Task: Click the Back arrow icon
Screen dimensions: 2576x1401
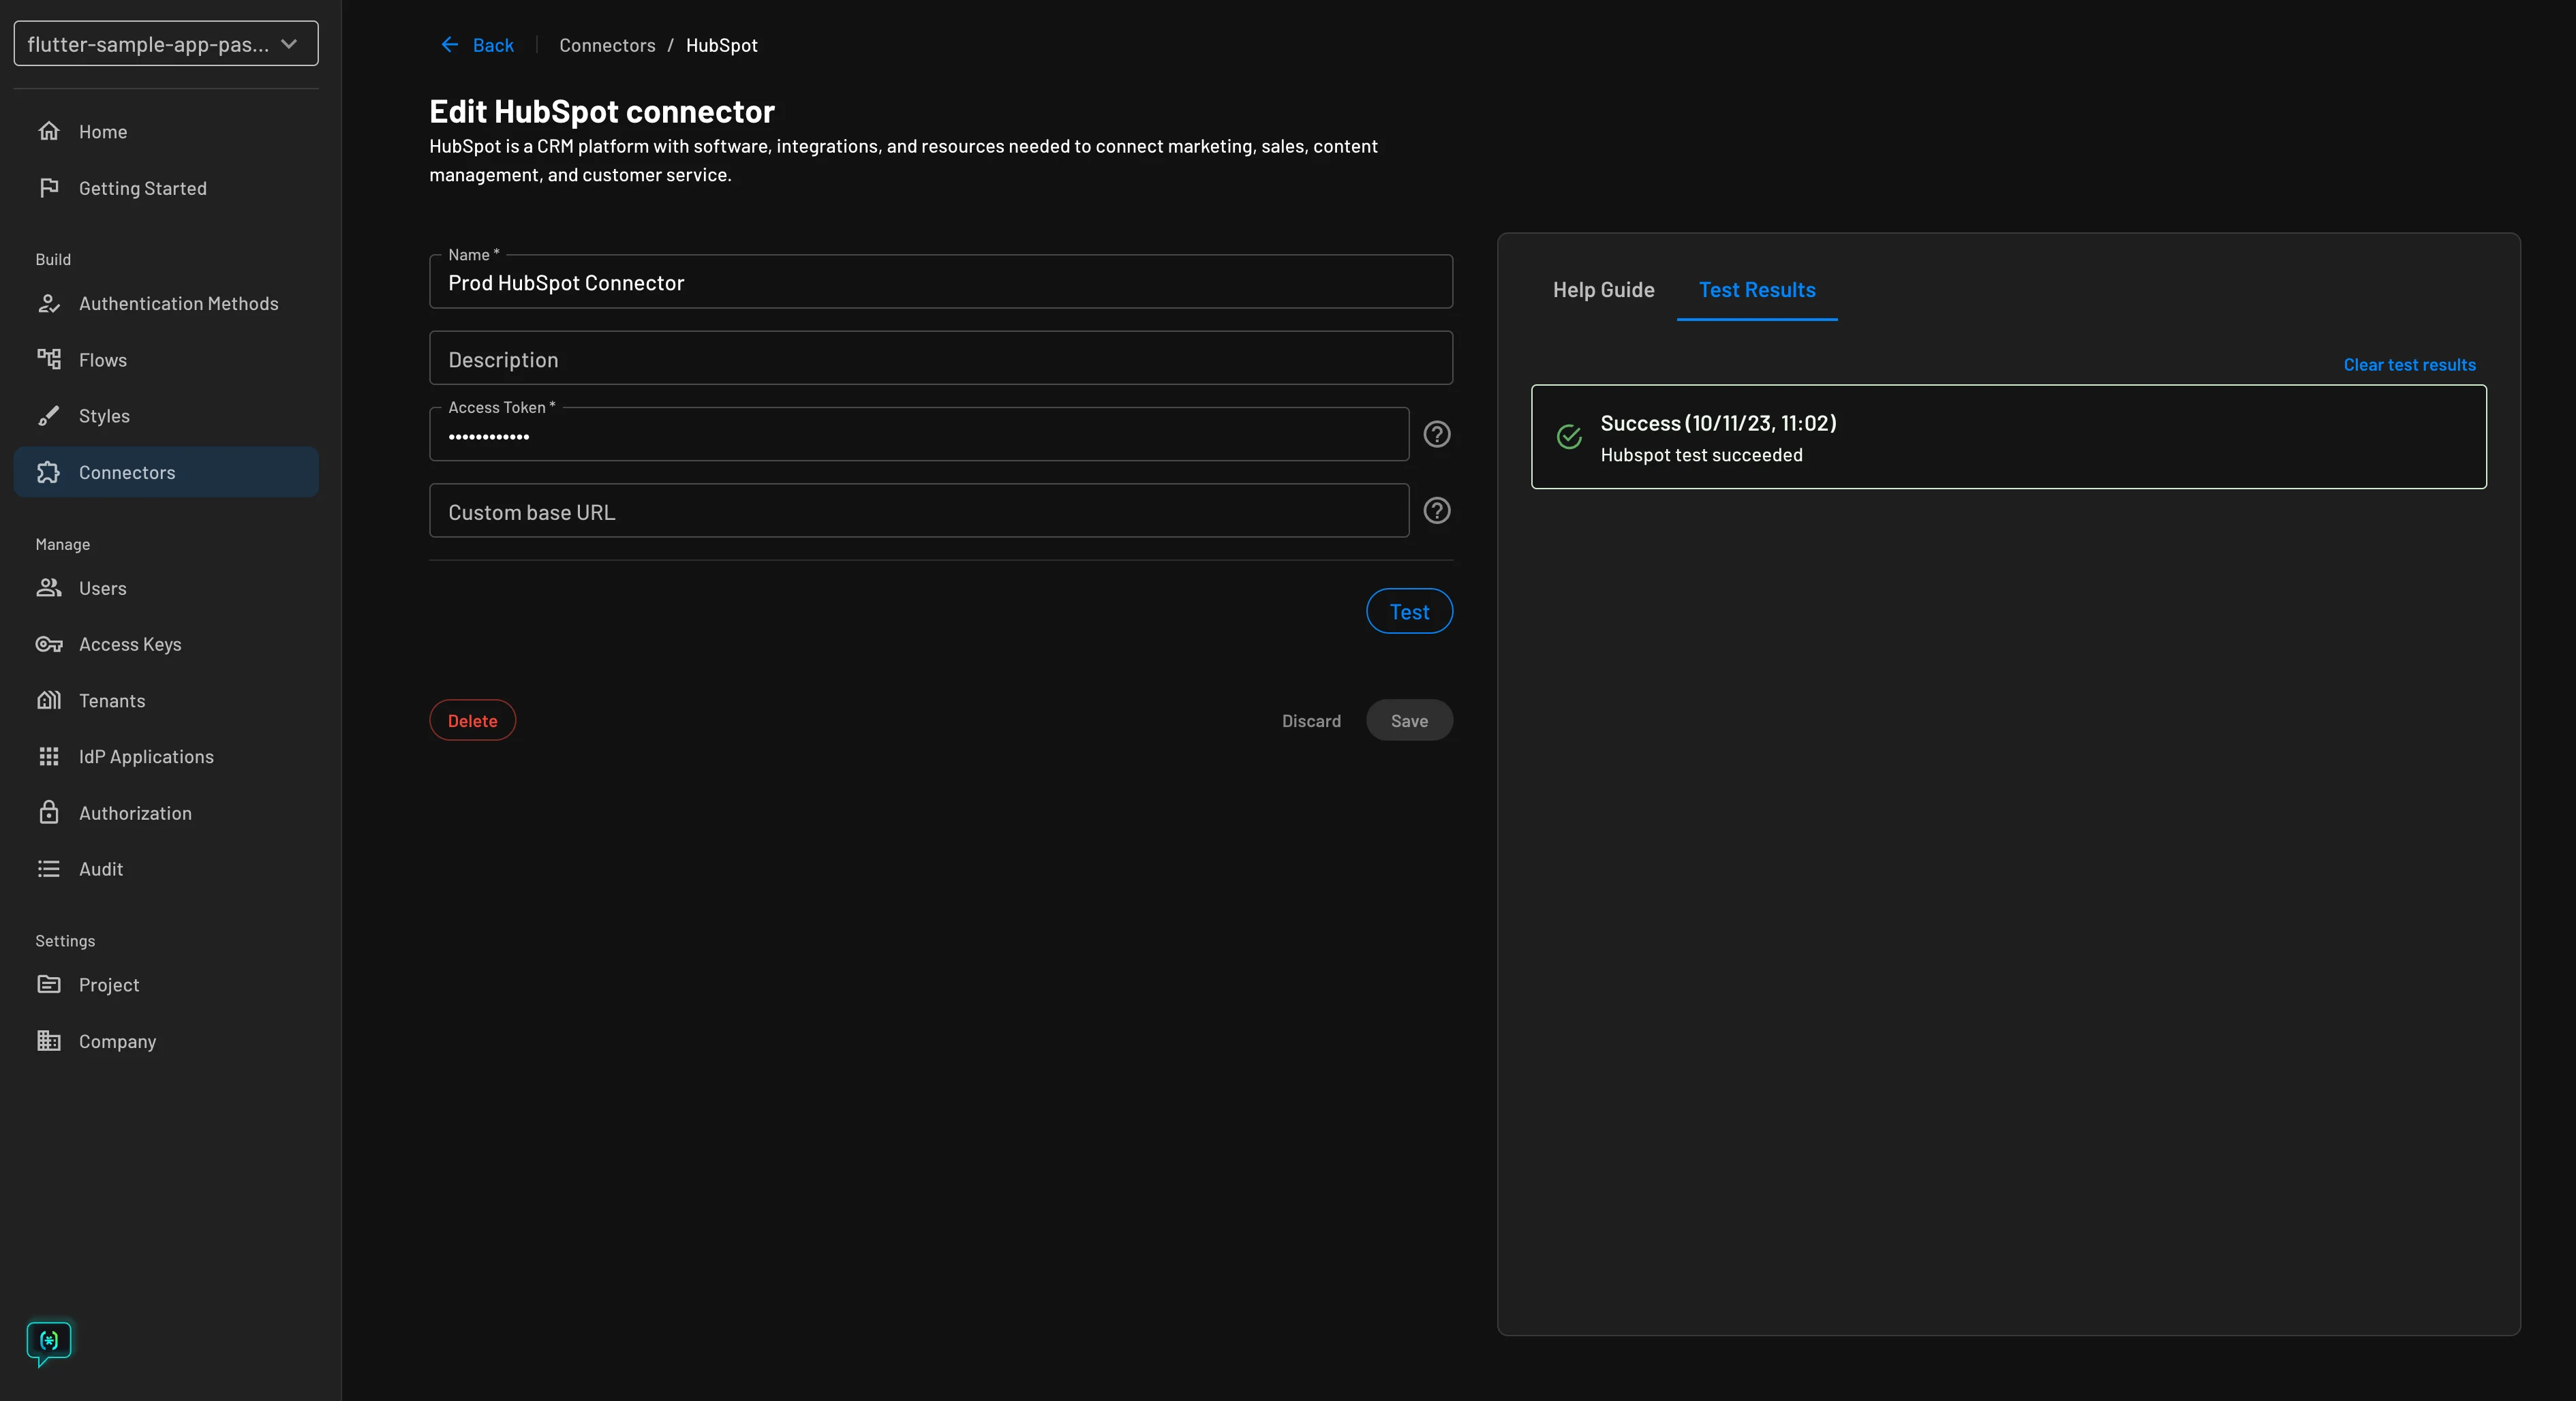Action: pos(450,45)
